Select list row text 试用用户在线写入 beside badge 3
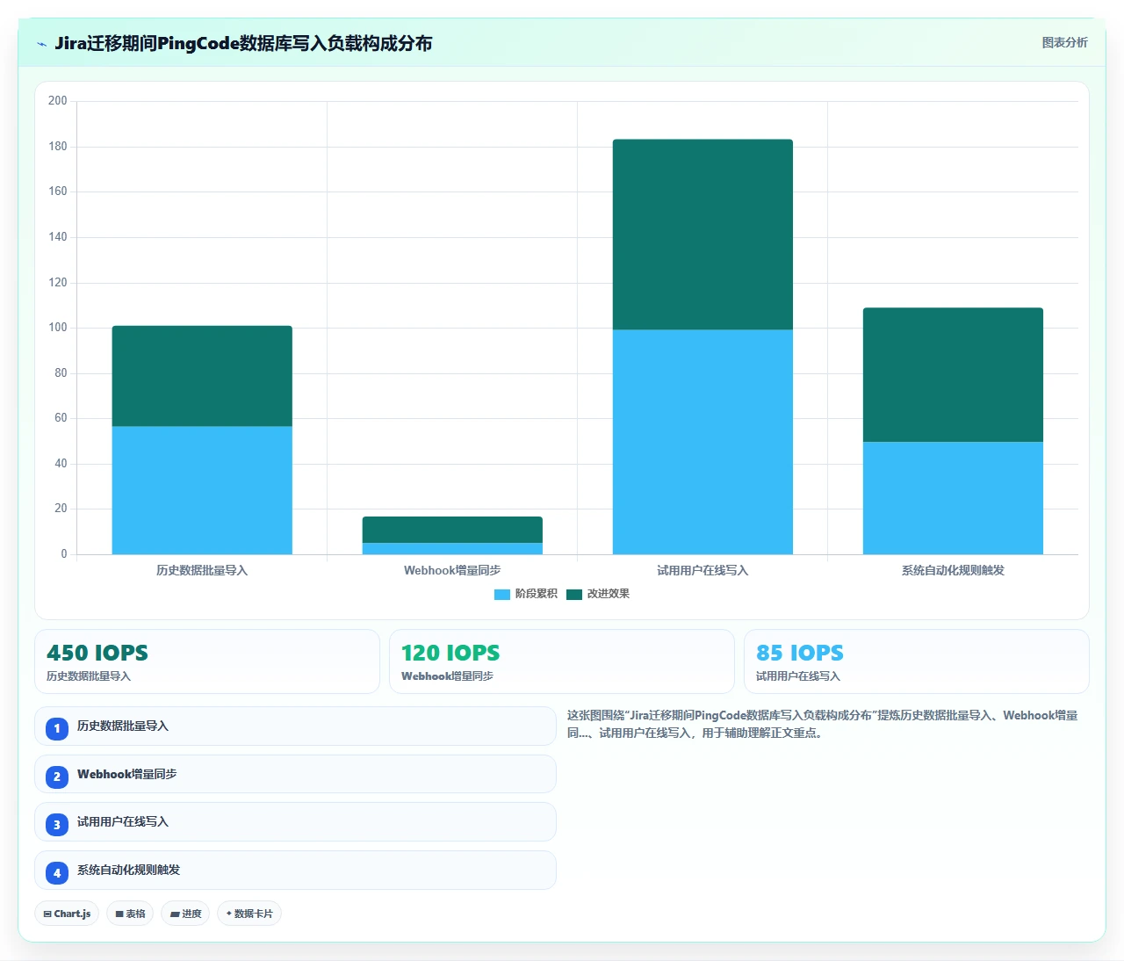The image size is (1124, 961). tap(123, 822)
